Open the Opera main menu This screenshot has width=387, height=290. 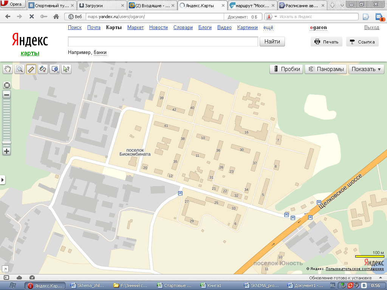(13, 4)
